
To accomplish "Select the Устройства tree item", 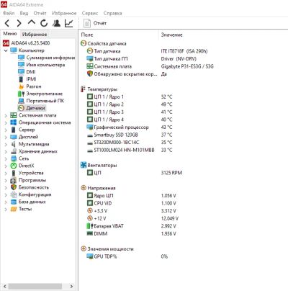I will click(31, 173).
